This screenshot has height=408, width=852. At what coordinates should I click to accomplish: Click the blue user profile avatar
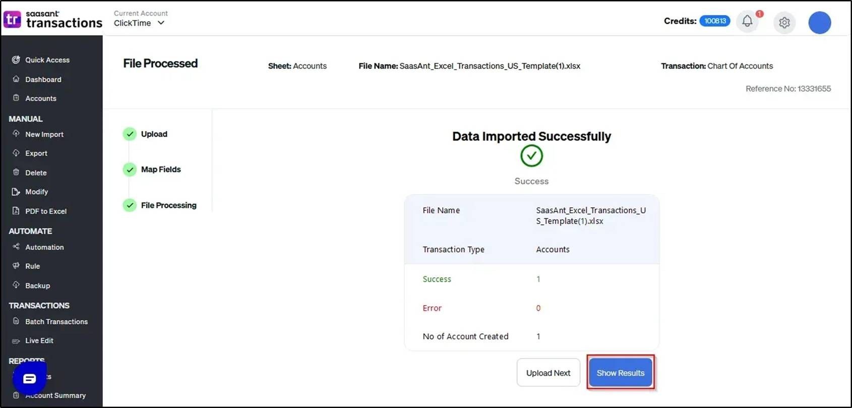[819, 23]
